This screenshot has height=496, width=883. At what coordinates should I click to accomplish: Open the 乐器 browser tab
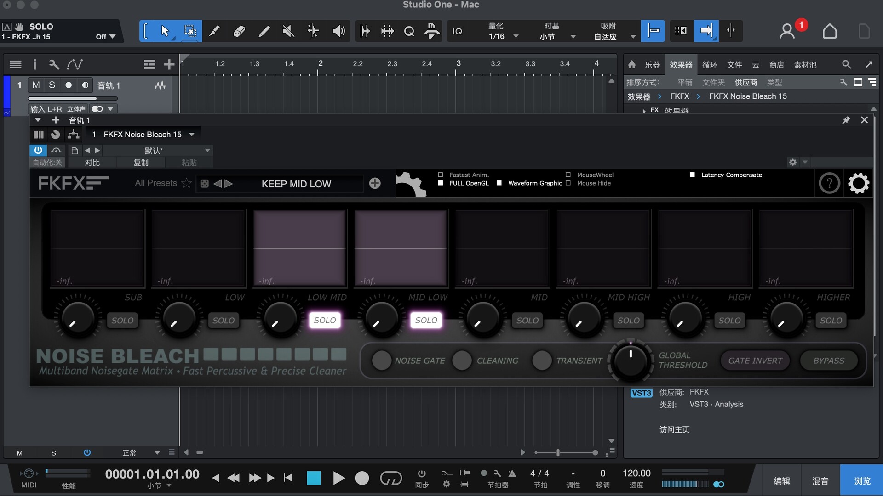tap(652, 65)
